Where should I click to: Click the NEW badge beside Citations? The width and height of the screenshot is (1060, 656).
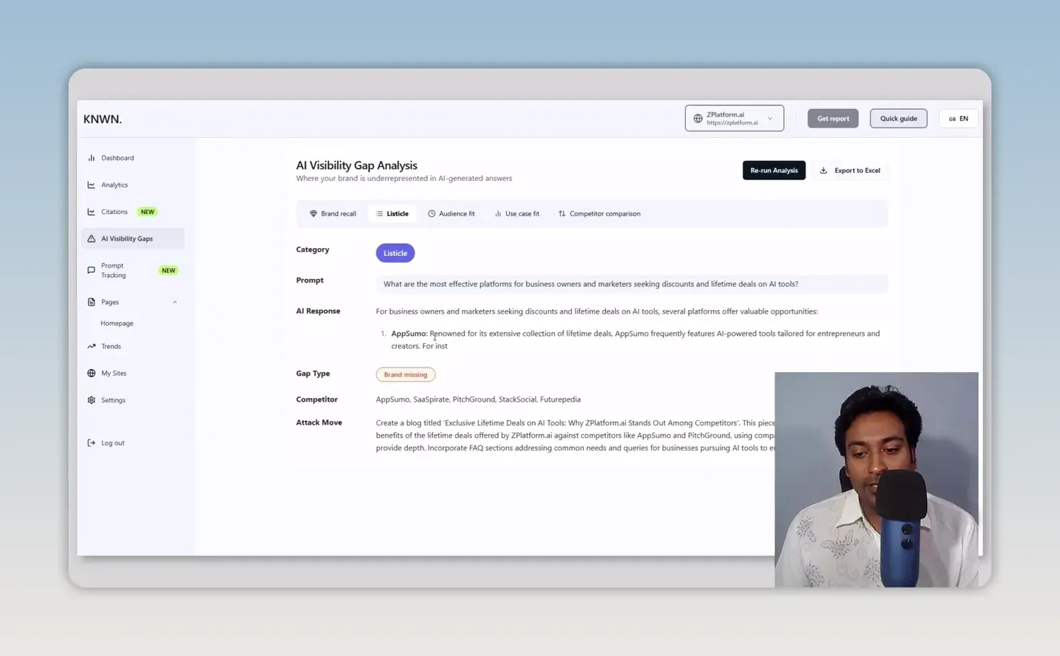pyautogui.click(x=148, y=212)
